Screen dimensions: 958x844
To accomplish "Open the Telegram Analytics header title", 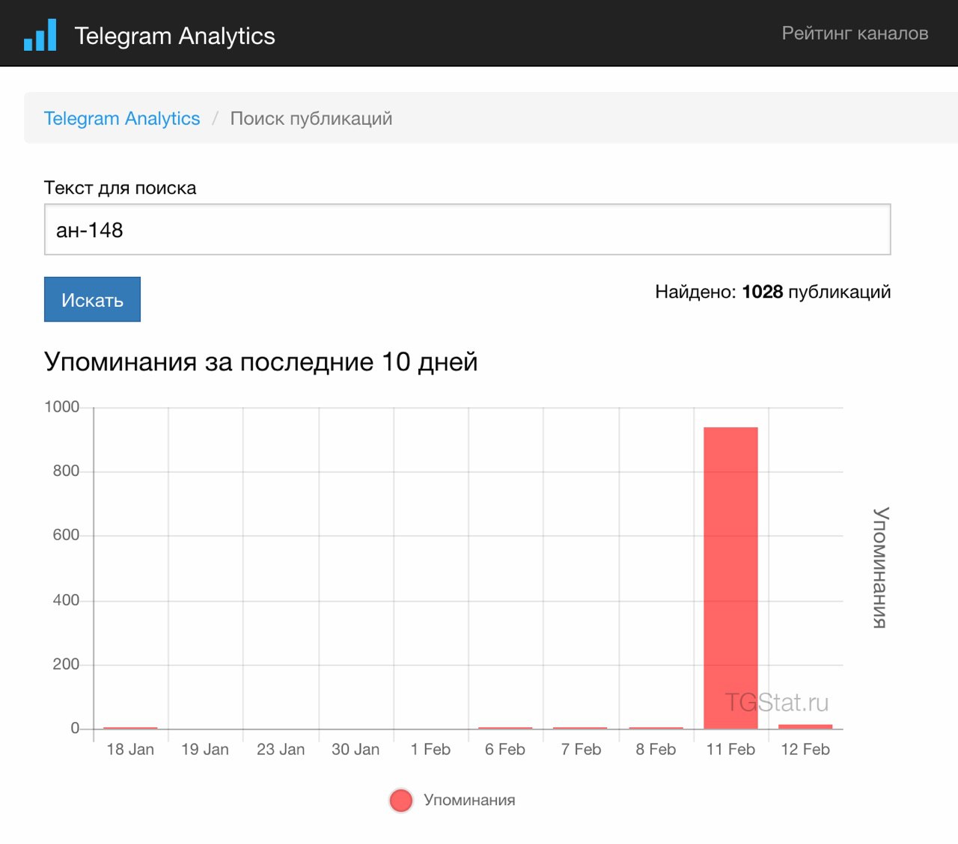I will pyautogui.click(x=174, y=36).
